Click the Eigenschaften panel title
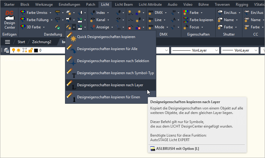This screenshot has height=158, width=265. (198, 34)
